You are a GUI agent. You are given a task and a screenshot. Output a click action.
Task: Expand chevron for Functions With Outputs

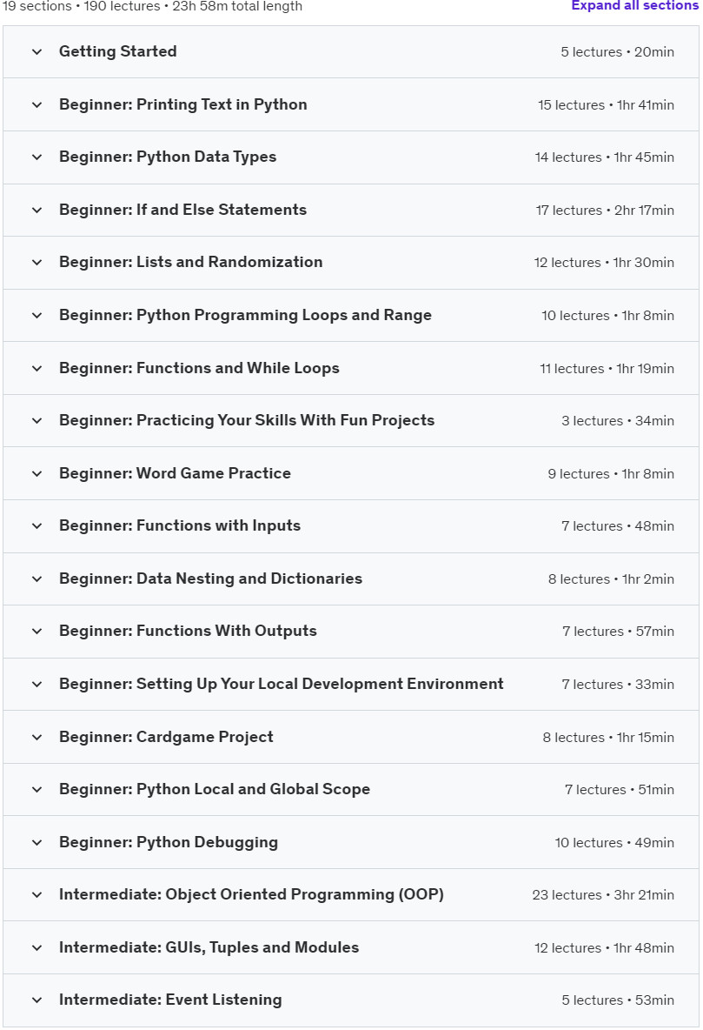click(37, 632)
